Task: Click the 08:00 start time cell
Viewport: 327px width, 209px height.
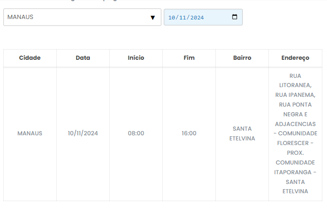Action: (136, 133)
